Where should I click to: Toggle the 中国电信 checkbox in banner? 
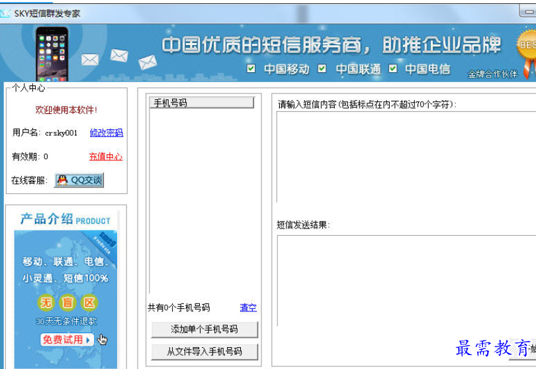393,68
